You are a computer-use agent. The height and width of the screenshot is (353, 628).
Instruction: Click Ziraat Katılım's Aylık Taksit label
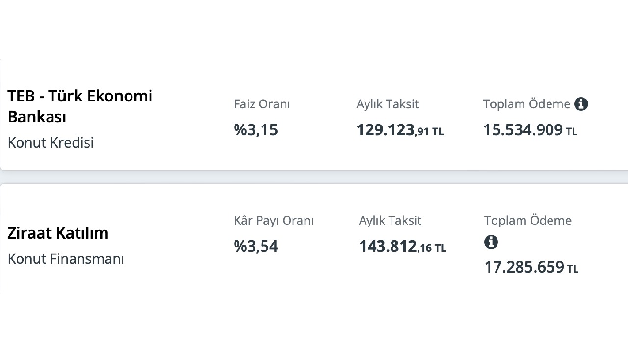[x=390, y=221]
